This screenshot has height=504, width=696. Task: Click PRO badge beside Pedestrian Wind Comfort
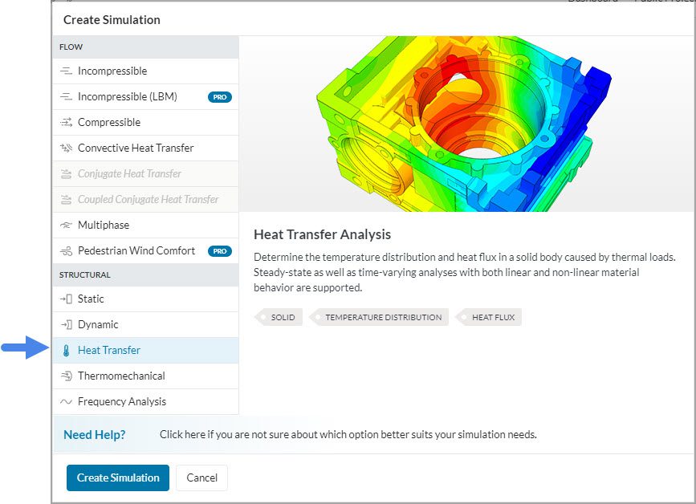219,251
